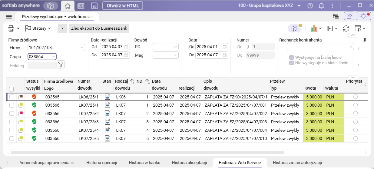Open the bar chart icon in toolbar
Image resolution: width=374 pixels, height=169 pixels.
click(x=314, y=28)
